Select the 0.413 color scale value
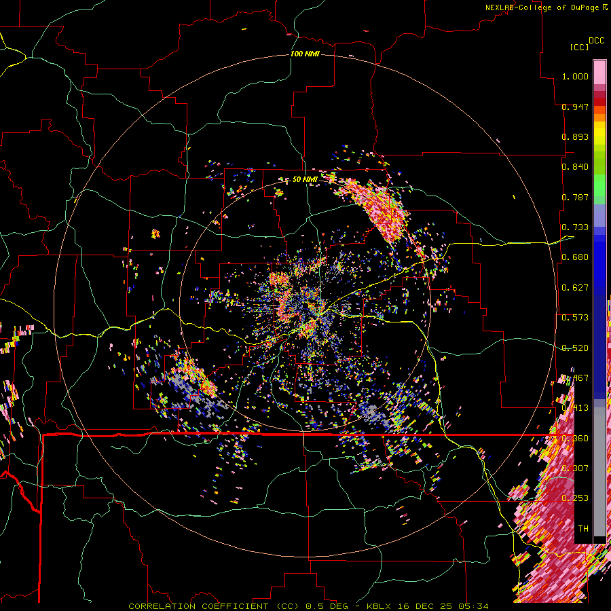The image size is (611, 611). (575, 408)
